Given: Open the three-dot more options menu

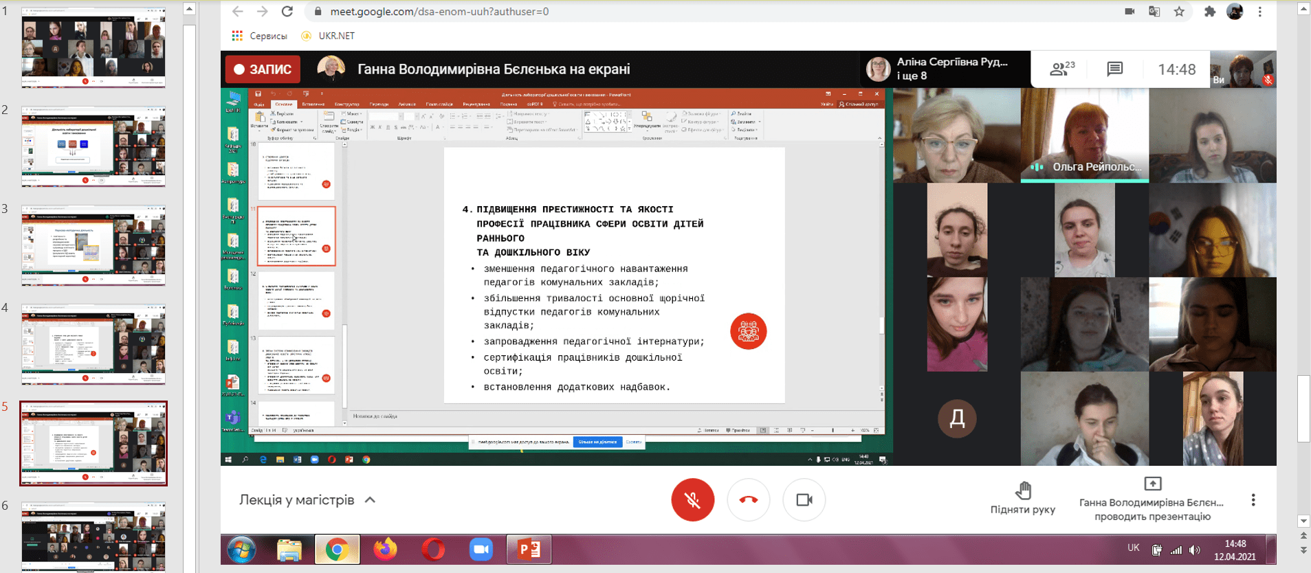Looking at the screenshot, I should click(1253, 500).
